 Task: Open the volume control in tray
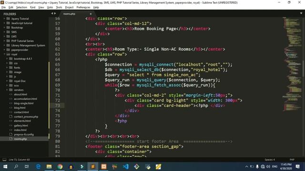tap(268, 167)
